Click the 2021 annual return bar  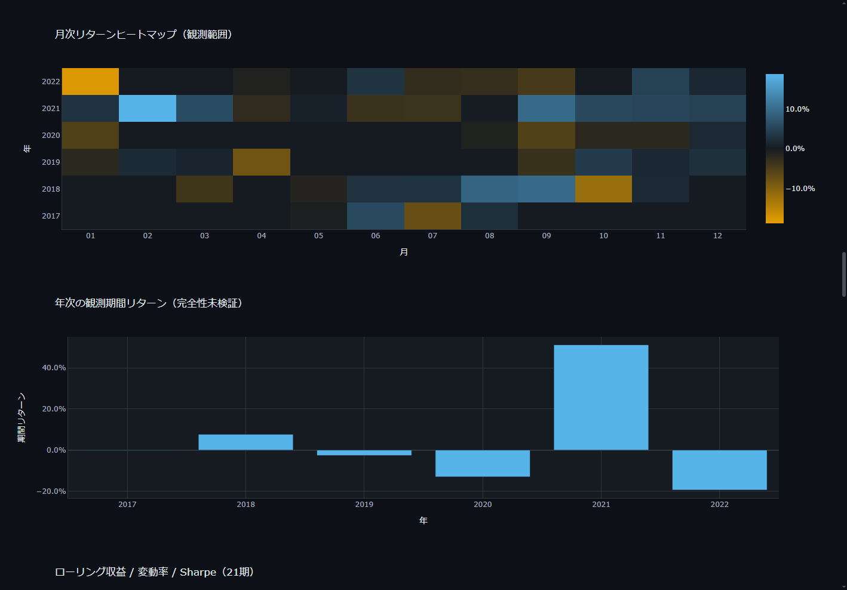click(x=601, y=398)
